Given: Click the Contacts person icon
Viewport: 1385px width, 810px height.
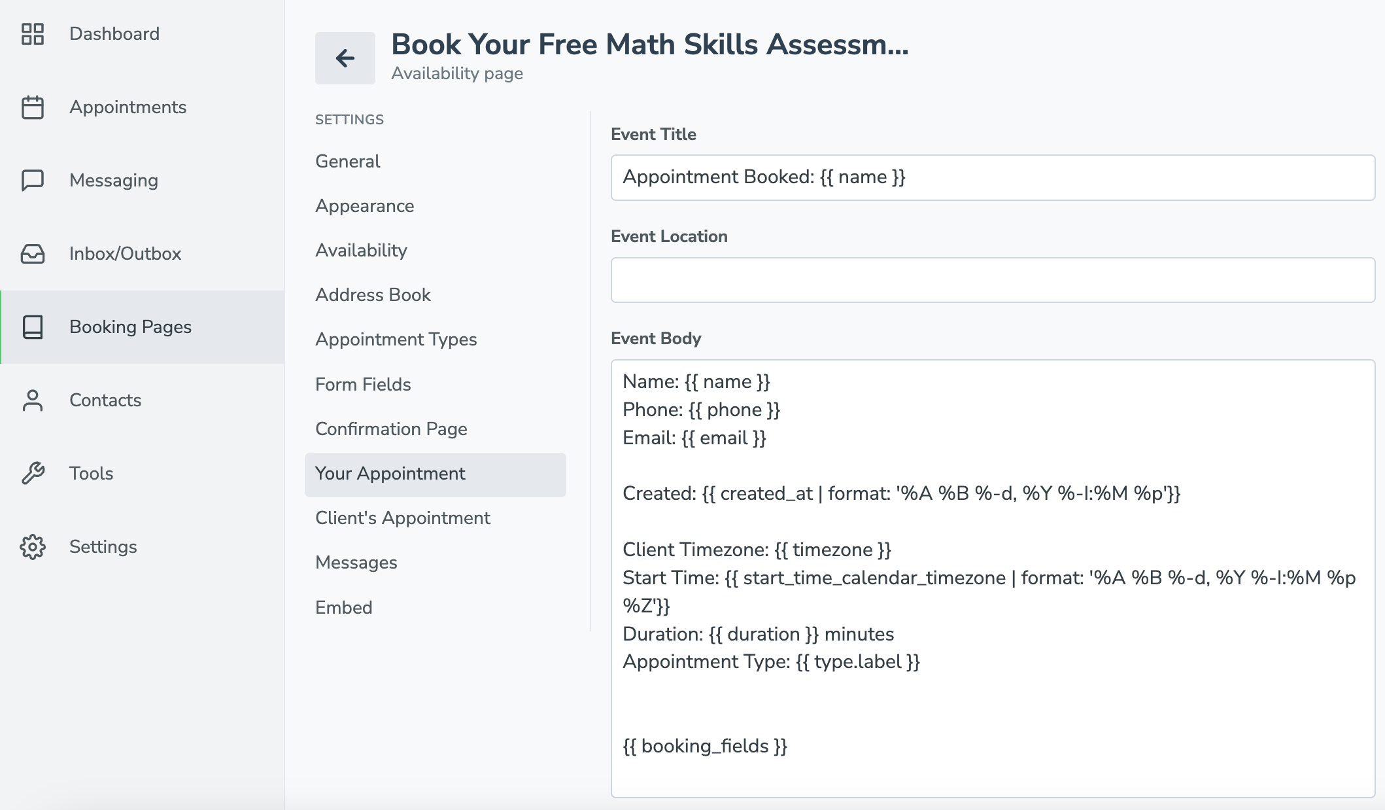Looking at the screenshot, I should [33, 400].
